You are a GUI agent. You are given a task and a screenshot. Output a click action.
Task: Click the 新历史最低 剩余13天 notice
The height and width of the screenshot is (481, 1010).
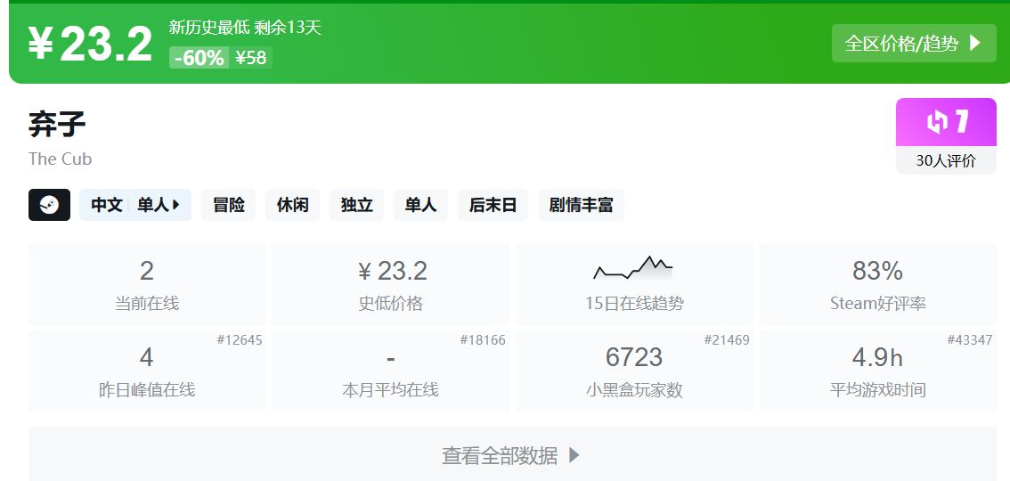(245, 27)
